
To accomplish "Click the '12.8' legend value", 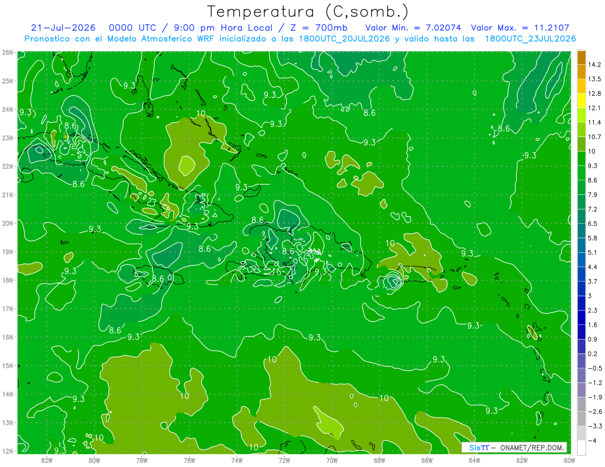I will click(x=594, y=94).
